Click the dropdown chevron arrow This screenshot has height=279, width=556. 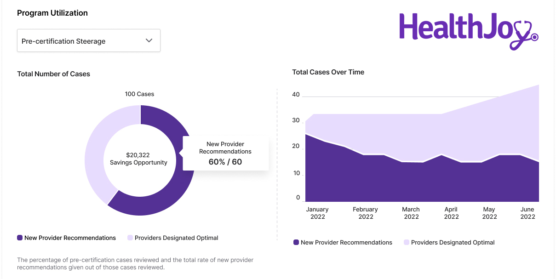tap(149, 40)
